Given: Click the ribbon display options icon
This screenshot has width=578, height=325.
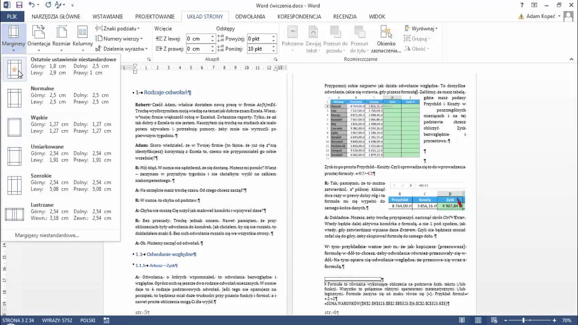Looking at the screenshot, I should coord(535,5).
